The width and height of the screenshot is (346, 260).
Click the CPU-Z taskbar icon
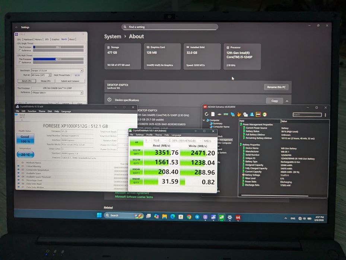(x=205, y=217)
